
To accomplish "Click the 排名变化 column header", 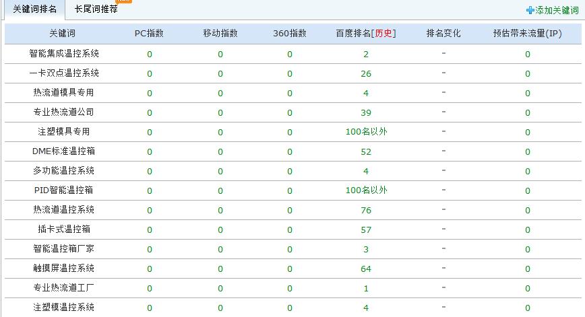I will pyautogui.click(x=443, y=33).
